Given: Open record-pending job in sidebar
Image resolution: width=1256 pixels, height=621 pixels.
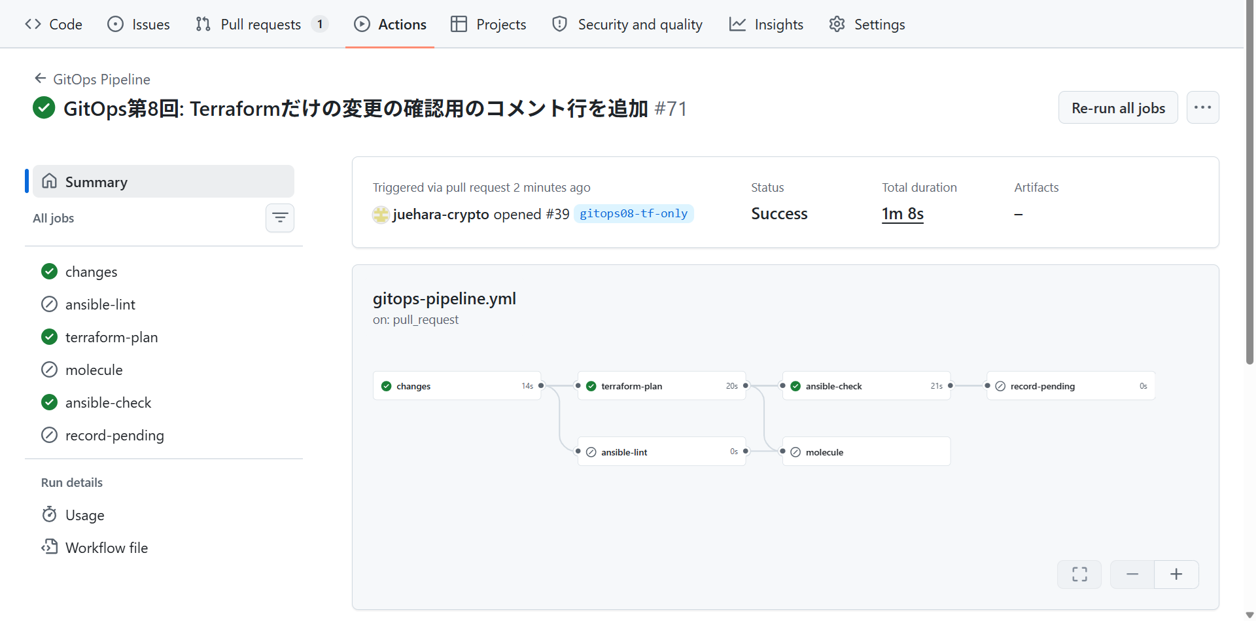Looking at the screenshot, I should coord(164,435).
